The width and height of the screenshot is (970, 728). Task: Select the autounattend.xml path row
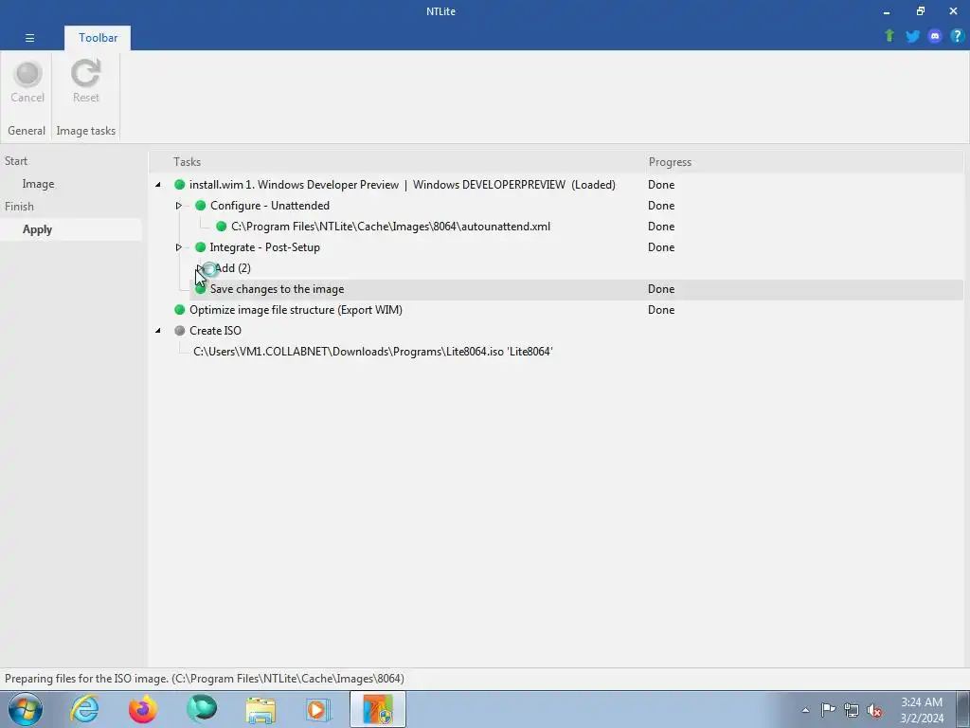(390, 227)
